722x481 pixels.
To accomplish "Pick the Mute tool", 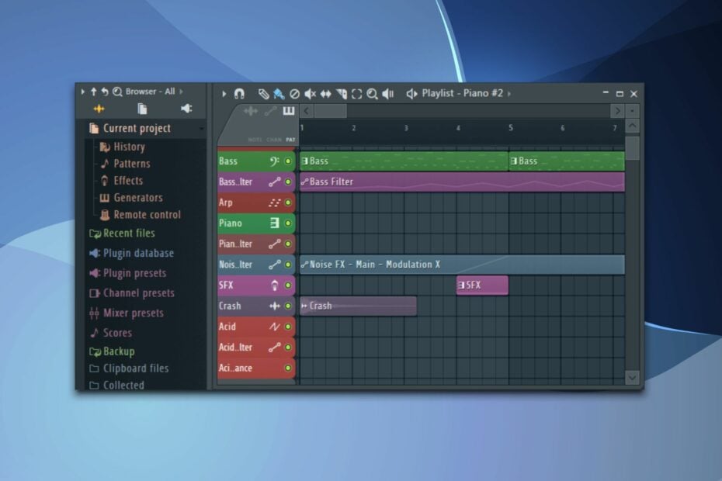I will [x=311, y=93].
